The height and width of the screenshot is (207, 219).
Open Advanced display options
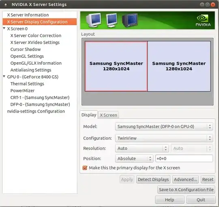(x=185, y=179)
